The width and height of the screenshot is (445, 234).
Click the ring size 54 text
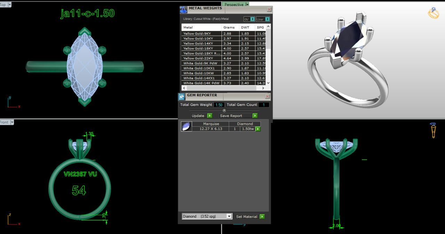pyautogui.click(x=79, y=190)
